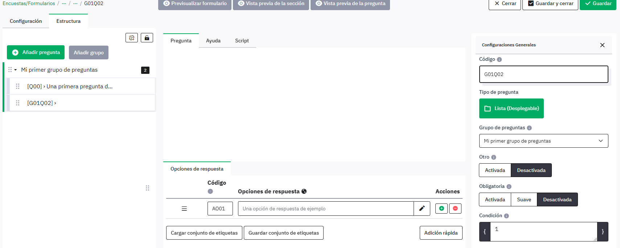Click the info icon beside Condición
Screen dimensions: 620x248
tap(506, 216)
